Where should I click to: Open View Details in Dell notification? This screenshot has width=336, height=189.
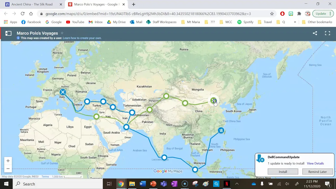[315, 163]
